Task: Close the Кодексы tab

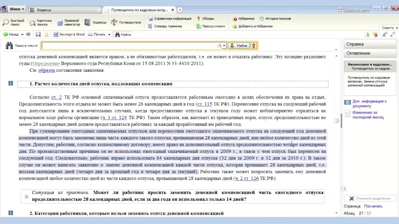Action: (x=99, y=10)
